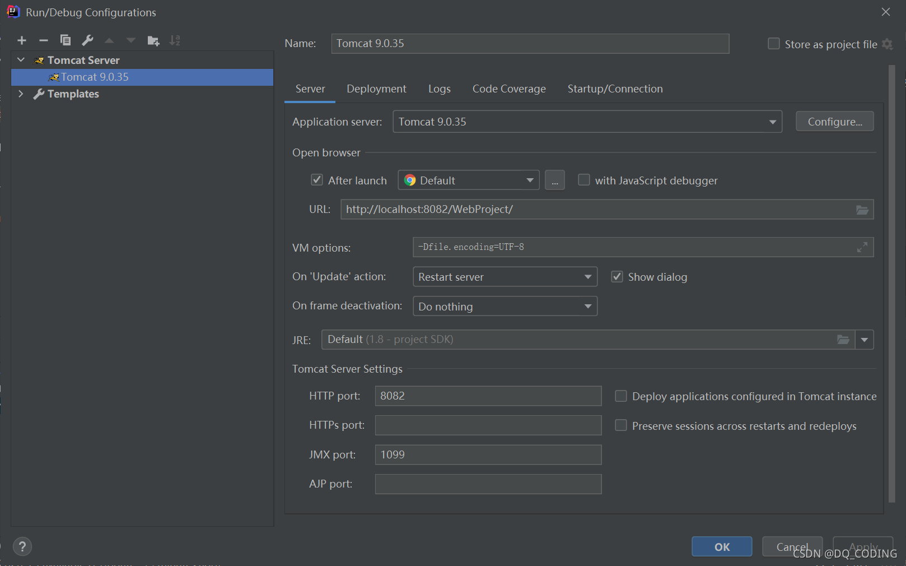Browse for JRE folder icon
This screenshot has height=566, width=906.
tap(843, 340)
